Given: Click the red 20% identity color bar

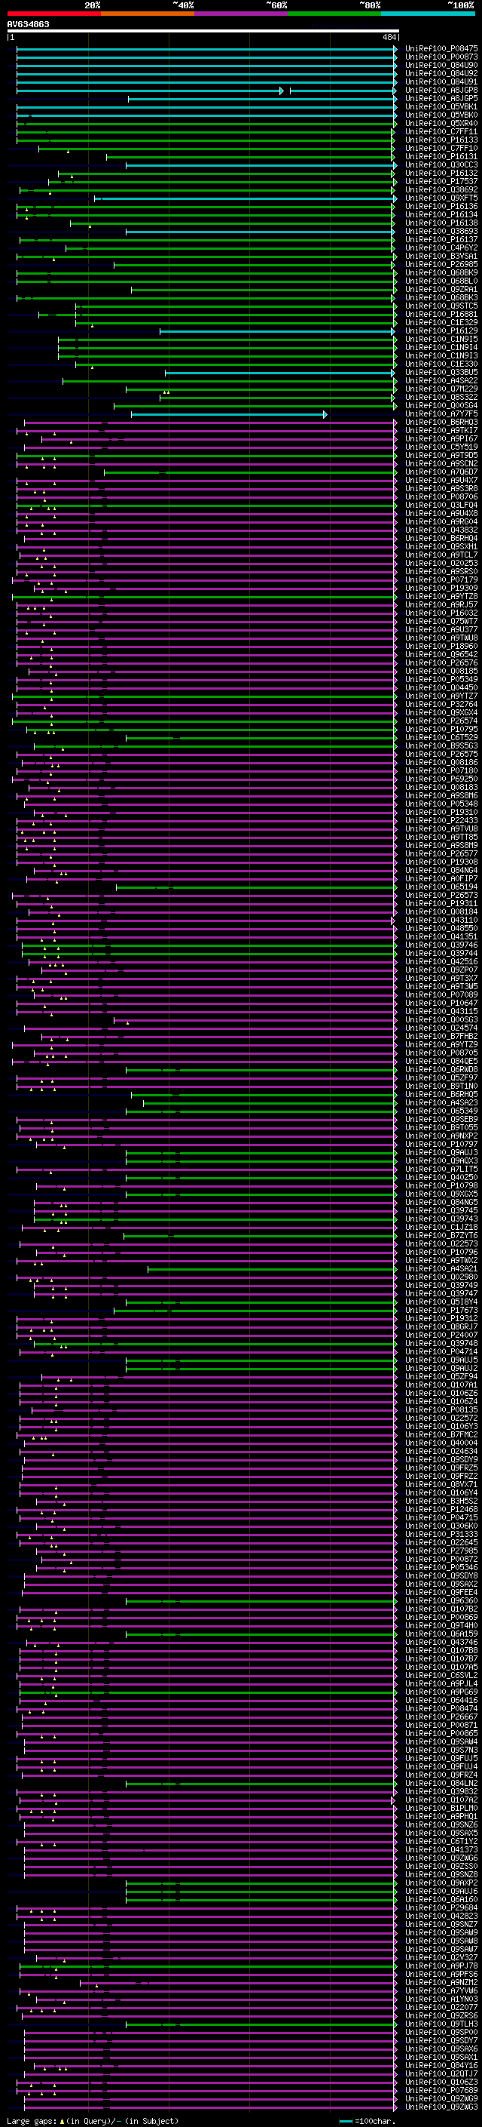Looking at the screenshot, I should tap(53, 14).
